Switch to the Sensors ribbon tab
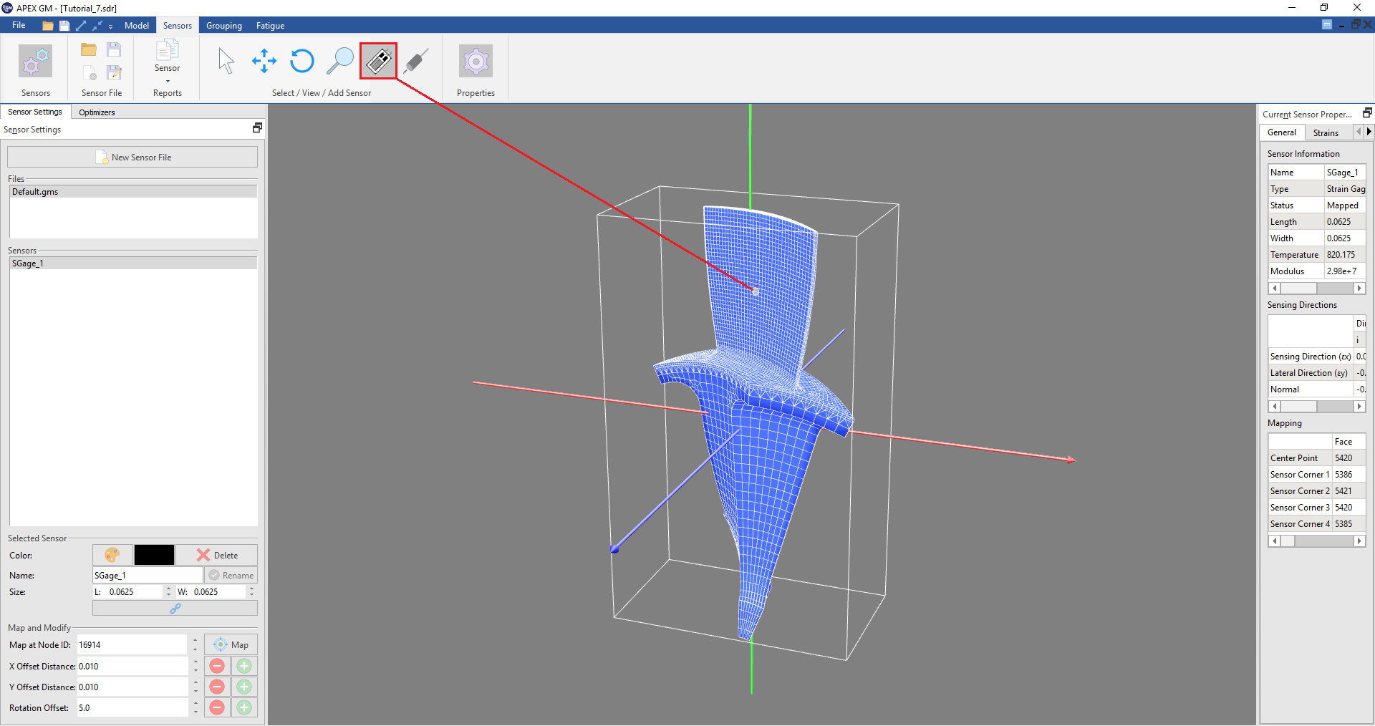 (178, 25)
